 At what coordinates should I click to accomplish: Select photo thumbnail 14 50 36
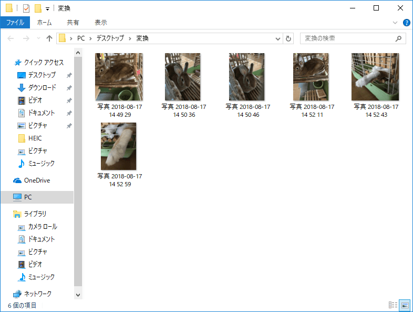click(x=182, y=77)
